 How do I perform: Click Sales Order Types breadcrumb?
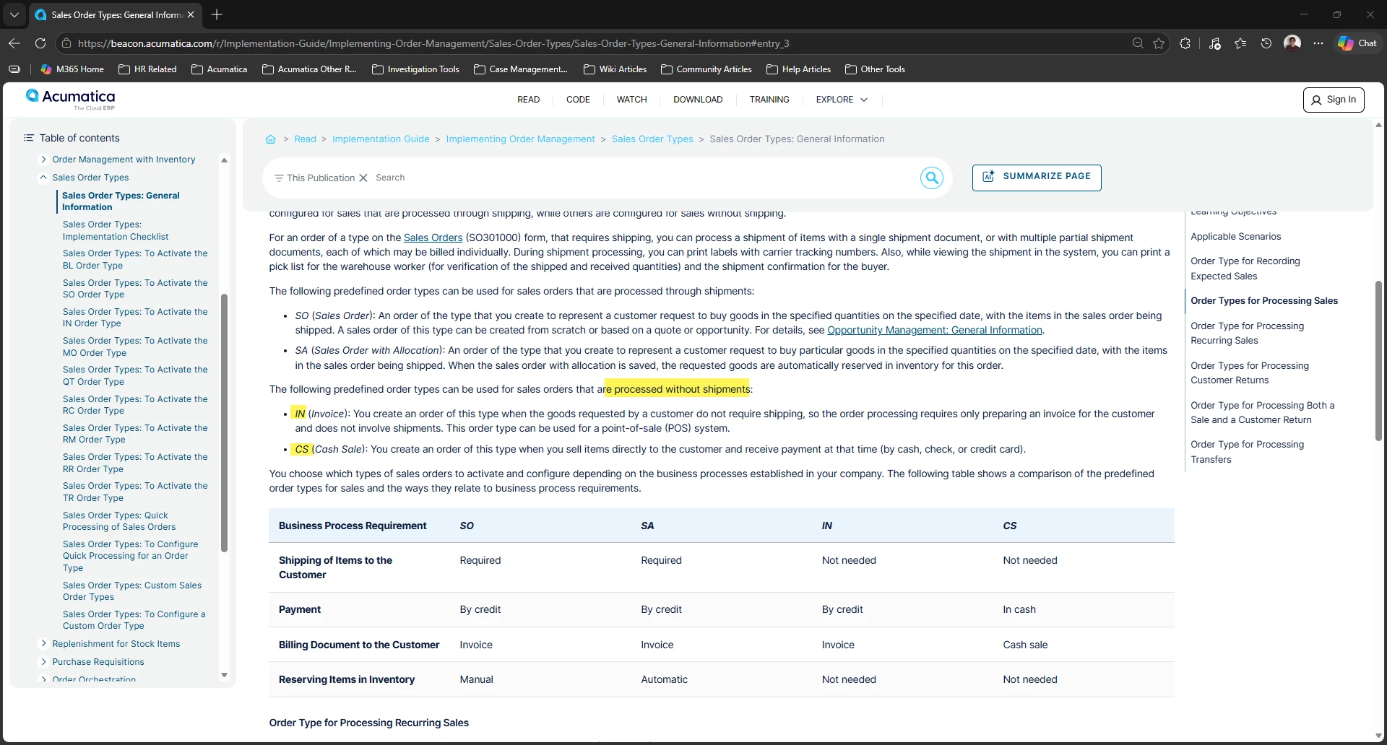[652, 139]
